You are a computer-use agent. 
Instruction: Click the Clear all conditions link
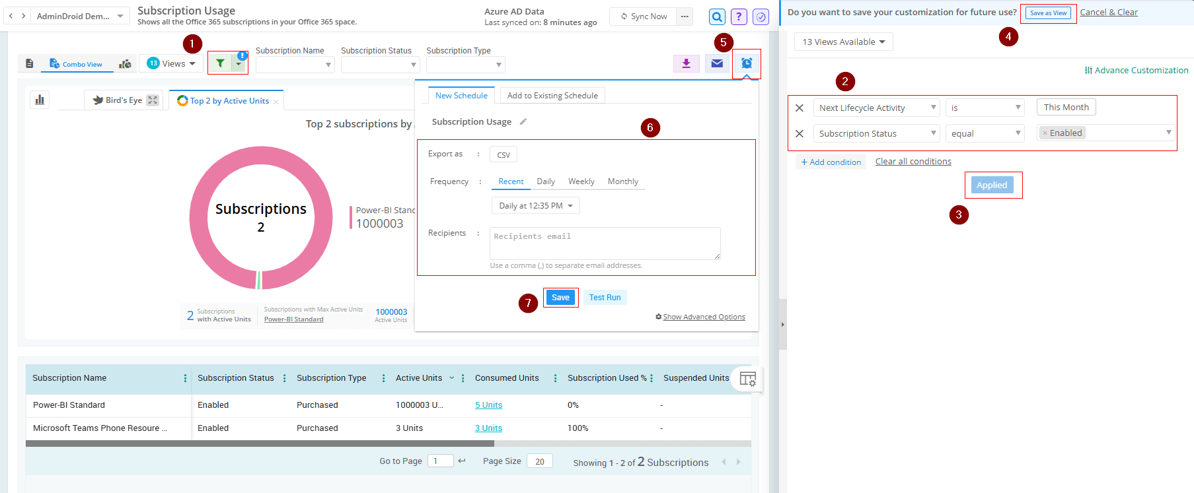pyautogui.click(x=913, y=162)
